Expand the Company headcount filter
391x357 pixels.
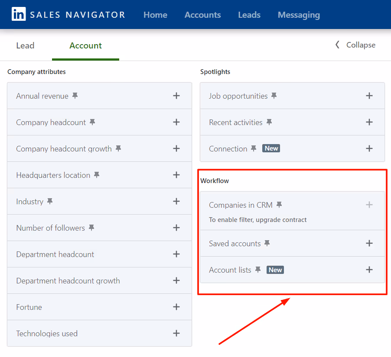click(176, 122)
